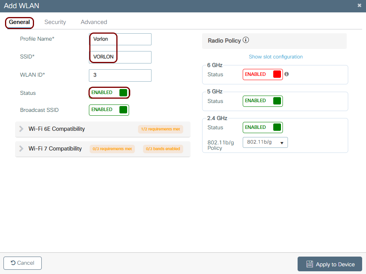Screen dimensions: 366x274
Task: Open the 802.11b/g Policy dropdown
Action: pyautogui.click(x=265, y=142)
